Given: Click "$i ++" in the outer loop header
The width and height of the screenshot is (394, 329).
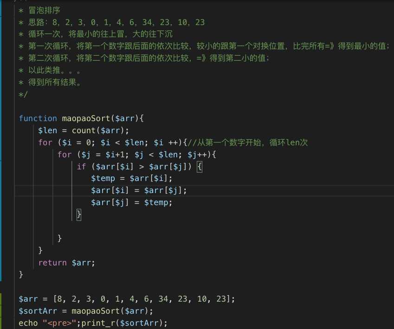Looking at the screenshot, I should point(166,142).
